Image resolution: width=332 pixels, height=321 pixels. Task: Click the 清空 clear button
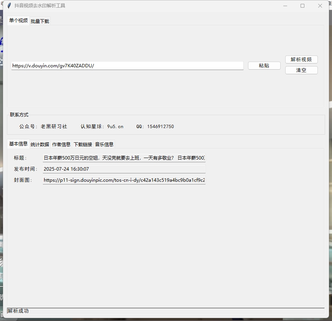pyautogui.click(x=301, y=70)
